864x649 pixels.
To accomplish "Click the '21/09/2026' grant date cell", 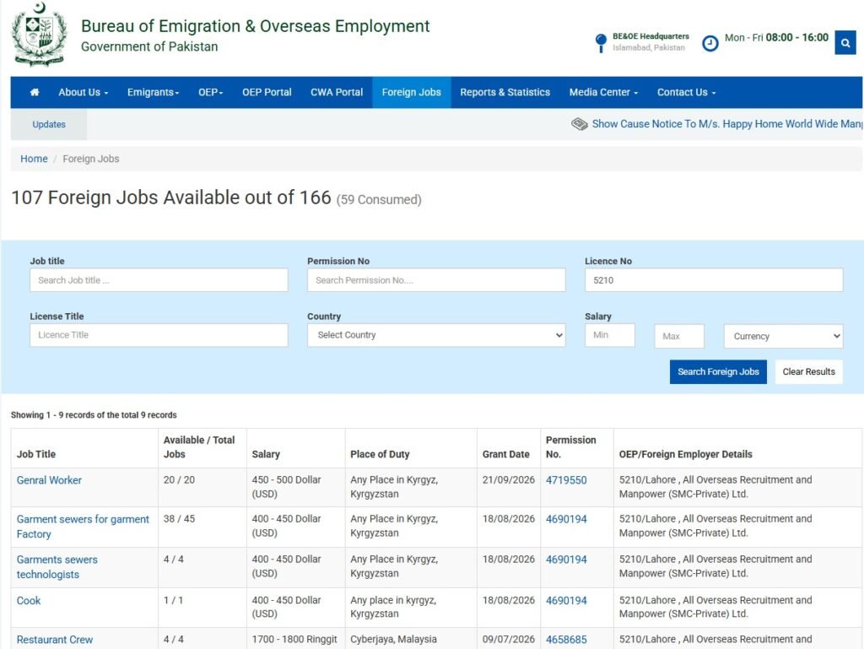I will [x=508, y=480].
